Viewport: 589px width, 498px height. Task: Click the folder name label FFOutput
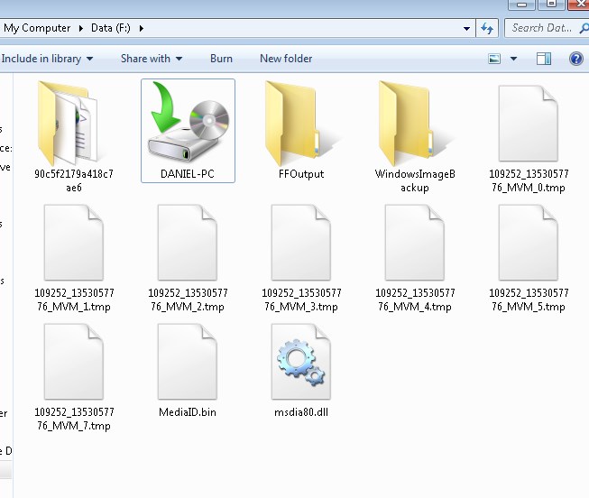[301, 174]
